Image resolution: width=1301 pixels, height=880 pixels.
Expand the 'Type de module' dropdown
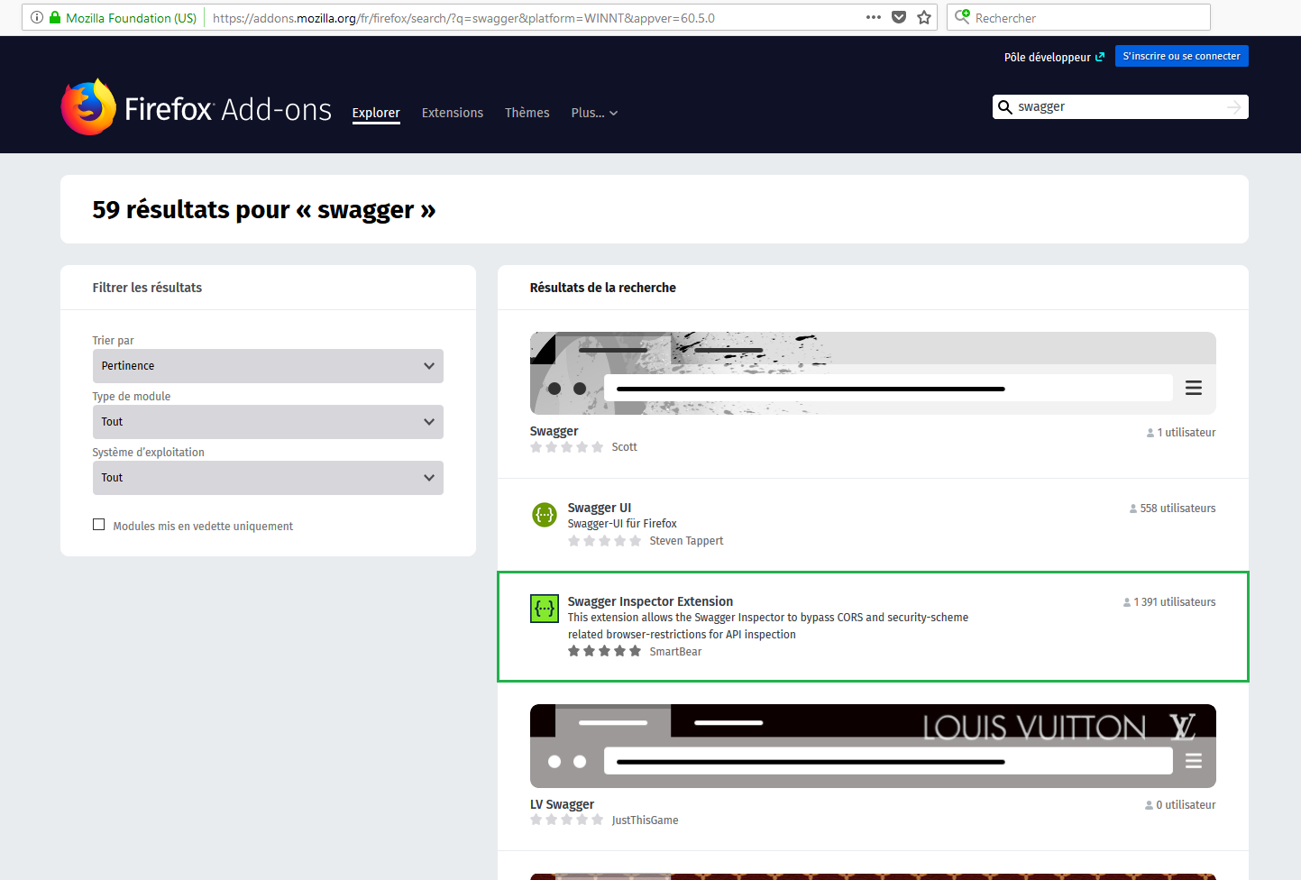coord(268,422)
